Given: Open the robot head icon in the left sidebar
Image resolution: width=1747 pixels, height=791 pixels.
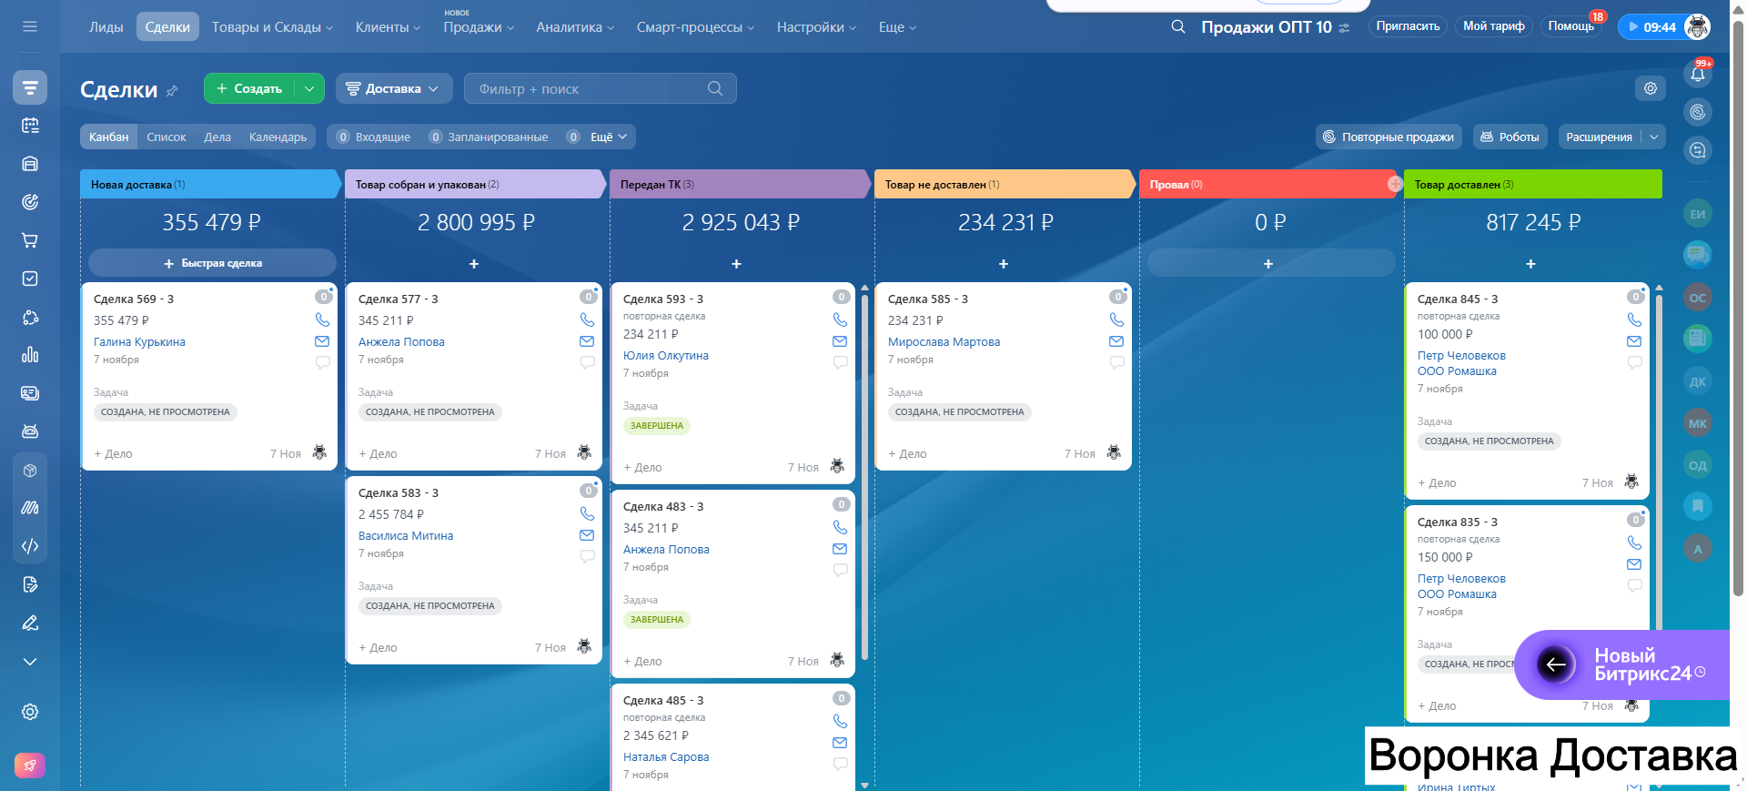Looking at the screenshot, I should click(30, 431).
